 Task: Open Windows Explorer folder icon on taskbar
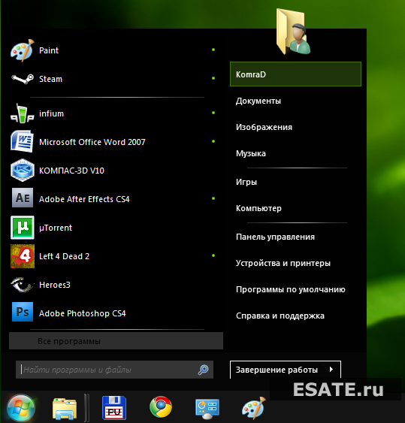click(65, 409)
